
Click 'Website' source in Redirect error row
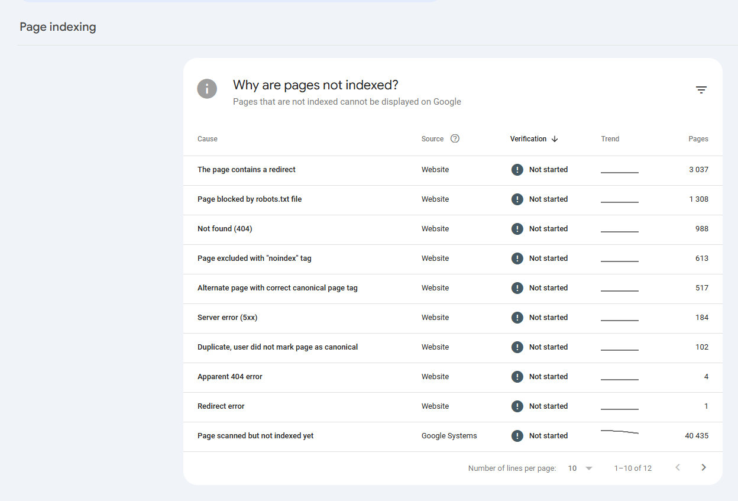(x=435, y=406)
